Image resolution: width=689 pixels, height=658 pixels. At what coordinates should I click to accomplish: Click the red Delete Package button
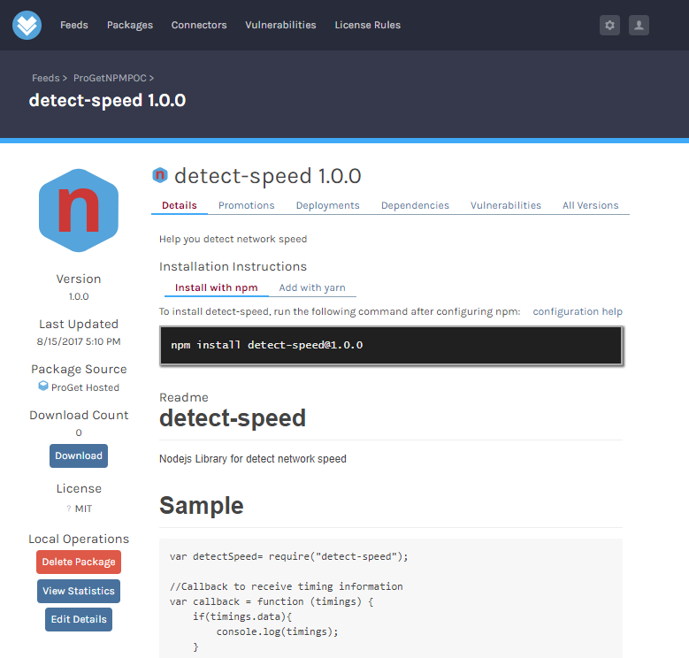tap(79, 562)
